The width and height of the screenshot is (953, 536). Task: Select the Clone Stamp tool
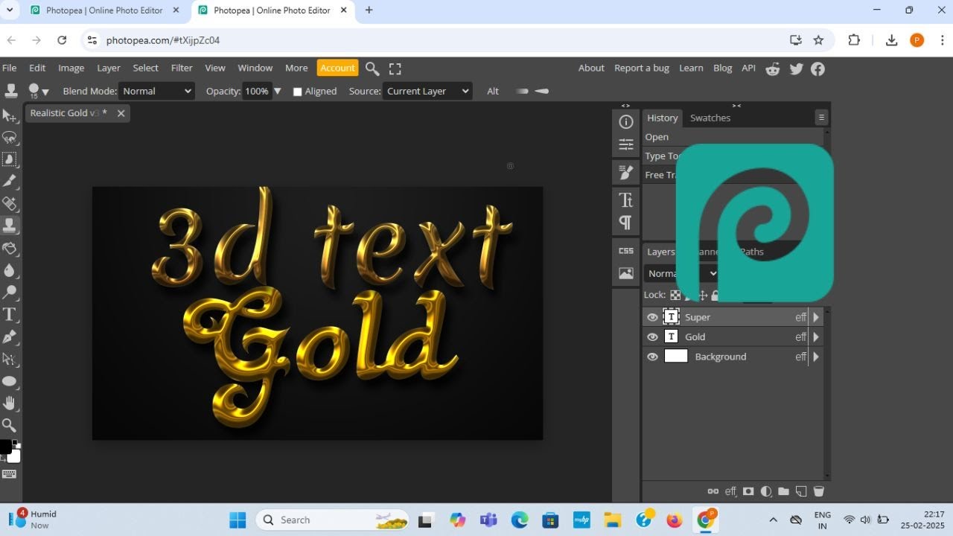(10, 225)
